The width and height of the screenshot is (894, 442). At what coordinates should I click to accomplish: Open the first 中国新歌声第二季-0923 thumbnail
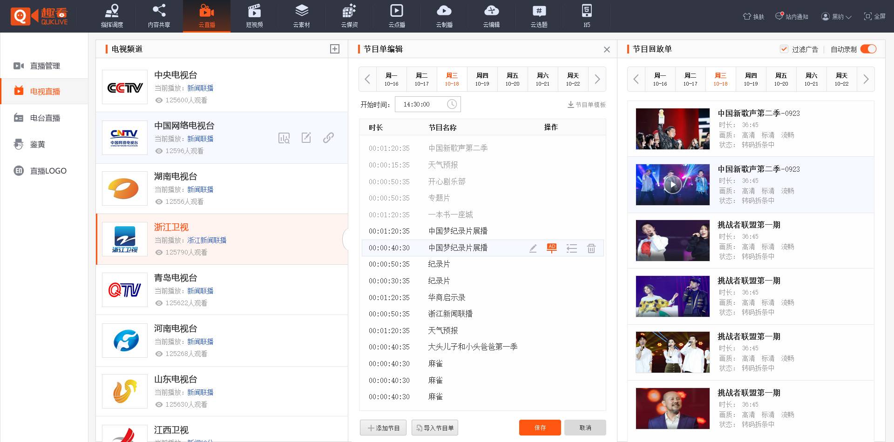[672, 129]
